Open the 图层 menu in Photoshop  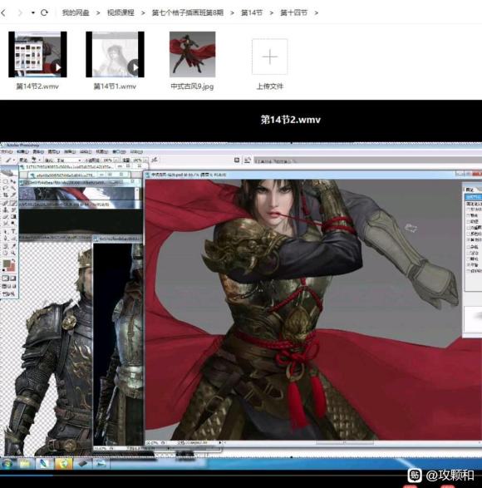[x=54, y=152]
